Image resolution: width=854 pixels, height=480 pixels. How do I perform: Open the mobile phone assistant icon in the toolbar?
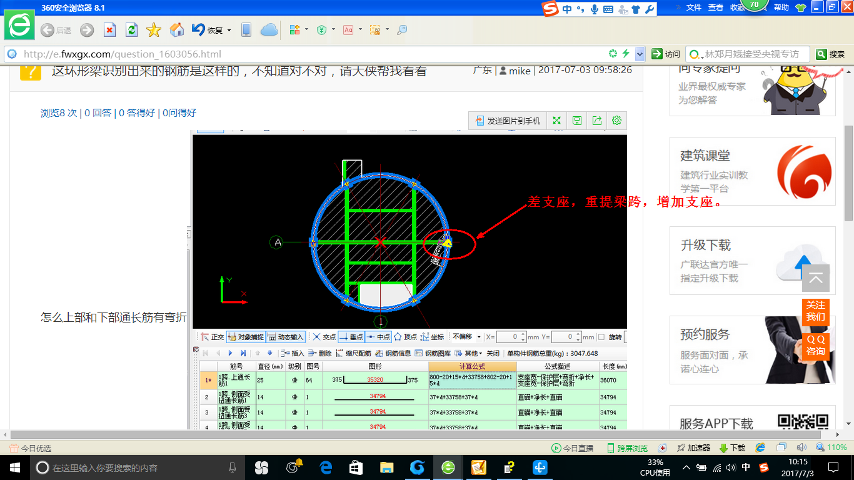[x=246, y=29]
